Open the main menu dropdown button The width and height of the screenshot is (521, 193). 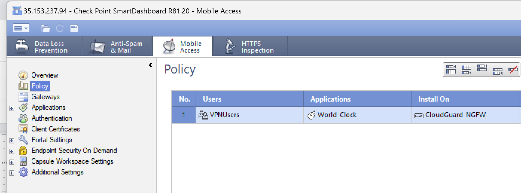point(21,28)
